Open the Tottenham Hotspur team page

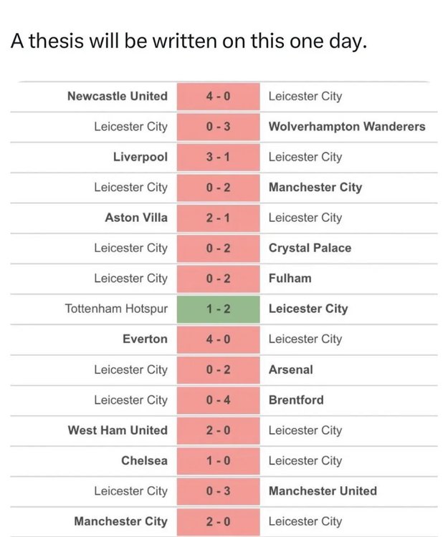click(117, 309)
